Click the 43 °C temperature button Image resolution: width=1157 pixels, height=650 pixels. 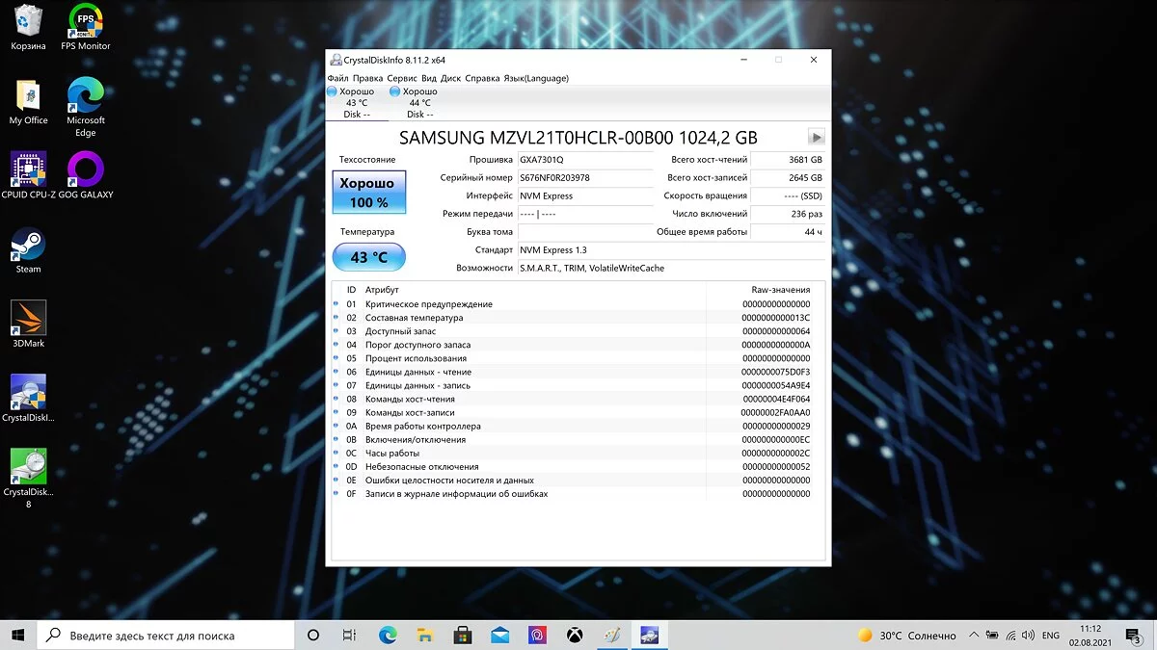369,257
